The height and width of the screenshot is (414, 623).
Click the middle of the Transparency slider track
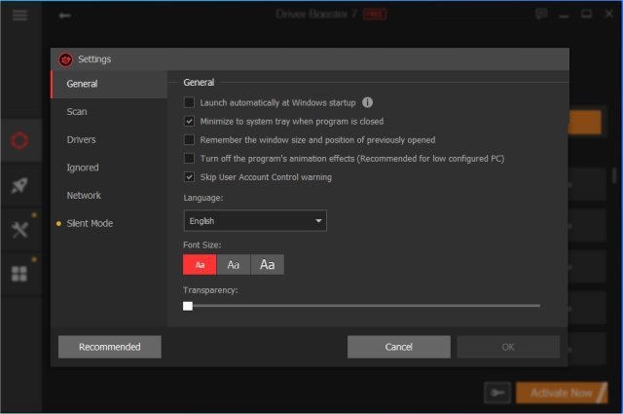362,306
